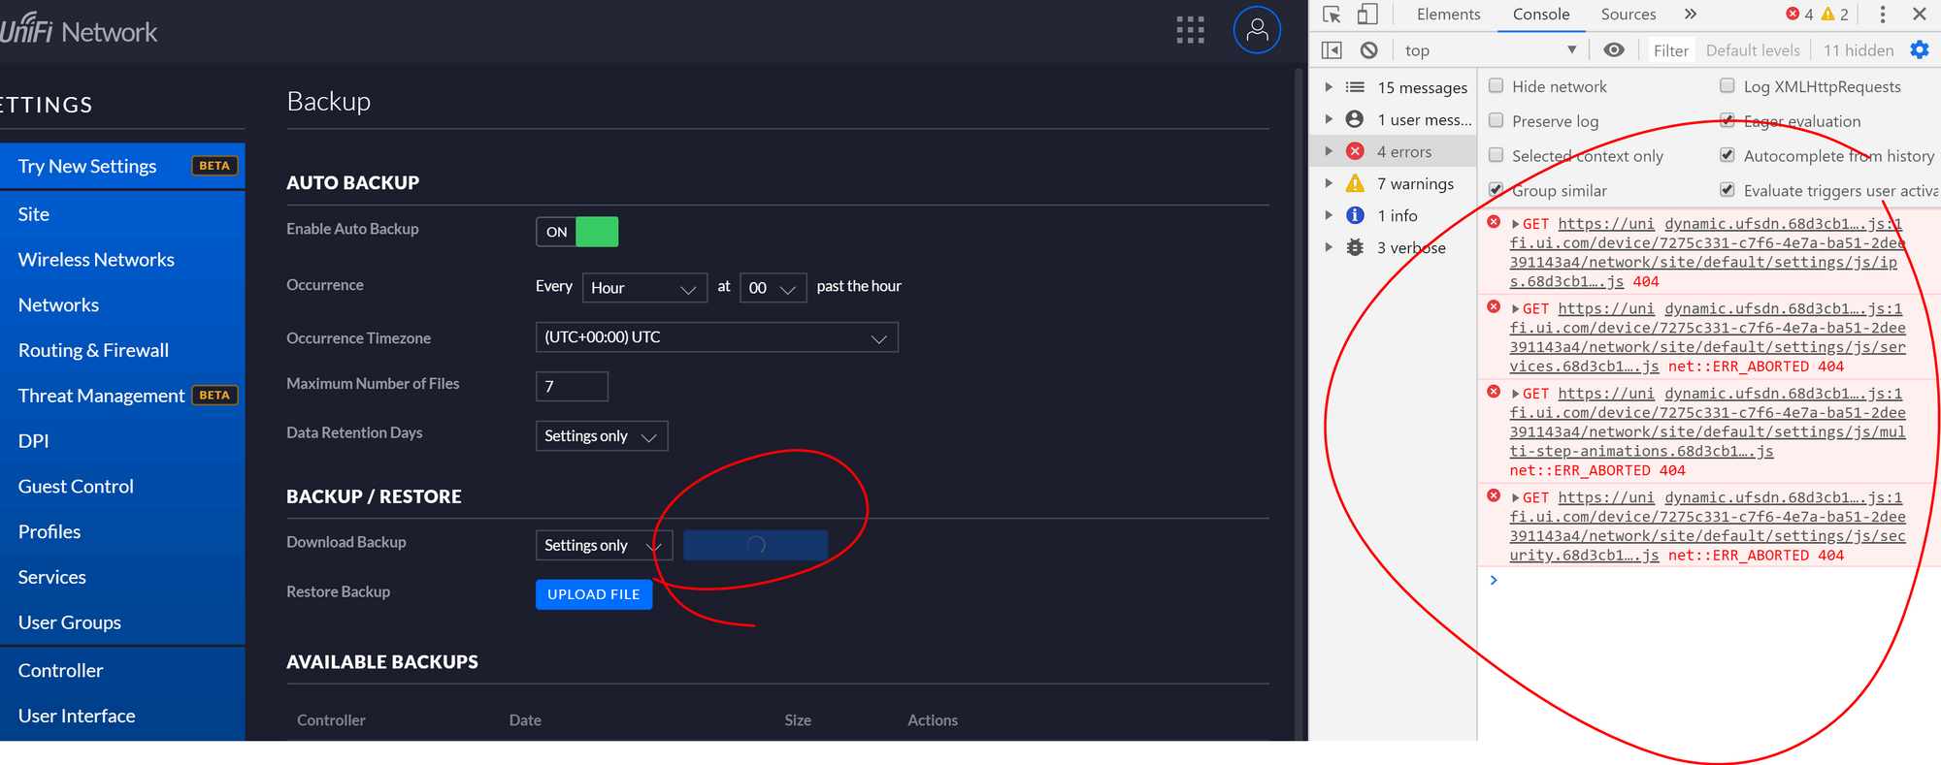Open the Occurrence Timezone dropdown
This screenshot has height=765, width=1941.
coord(716,337)
